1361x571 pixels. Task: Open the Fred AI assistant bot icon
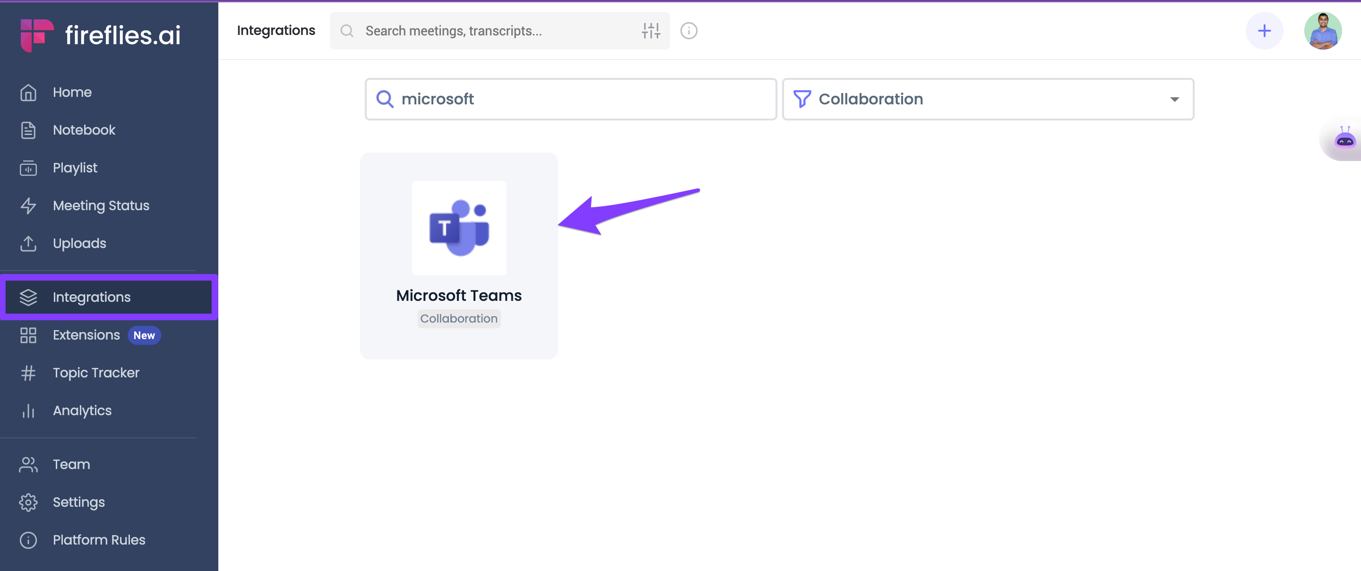(1344, 139)
